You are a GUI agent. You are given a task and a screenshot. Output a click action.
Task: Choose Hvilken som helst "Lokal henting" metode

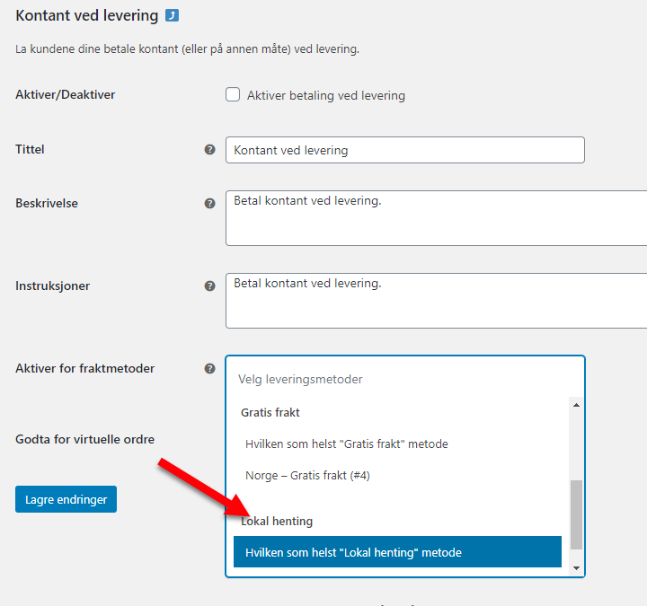click(x=397, y=552)
